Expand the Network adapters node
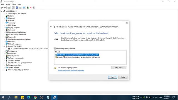Screen dimensions: 178x100 pyautogui.click(x=4, y=44)
